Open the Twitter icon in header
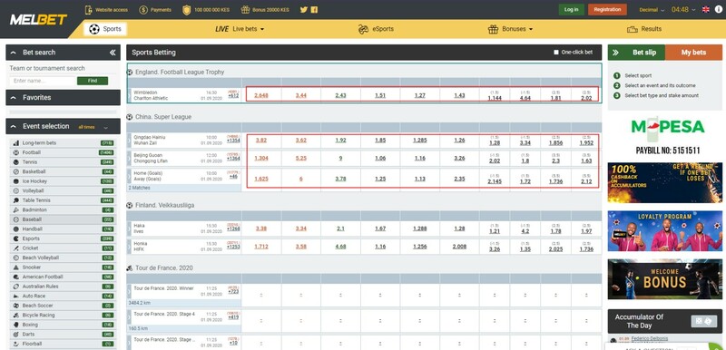The height and width of the screenshot is (350, 726). (304, 9)
